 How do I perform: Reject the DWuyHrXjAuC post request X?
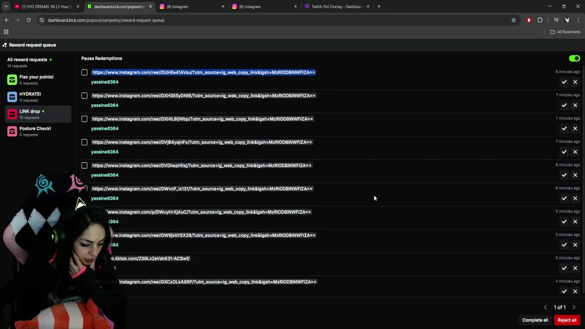click(575, 222)
